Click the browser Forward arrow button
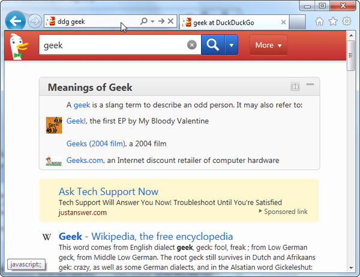Screen dimensions: 360x277 pos(35,22)
